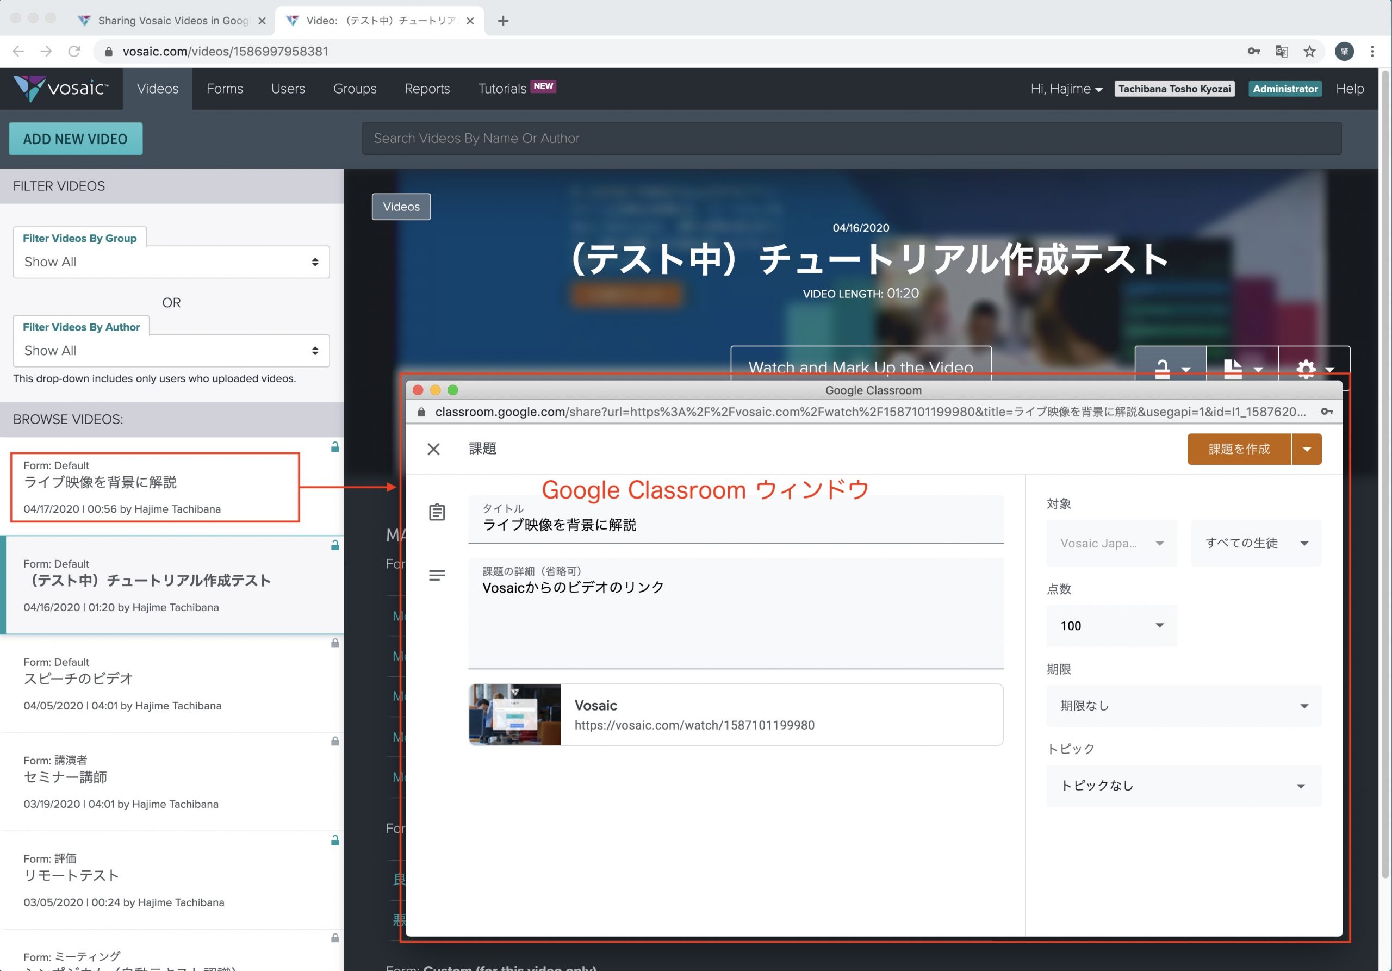Toggle lock on セミナー講師 video
Viewport: 1392px width, 971px height.
334,740
